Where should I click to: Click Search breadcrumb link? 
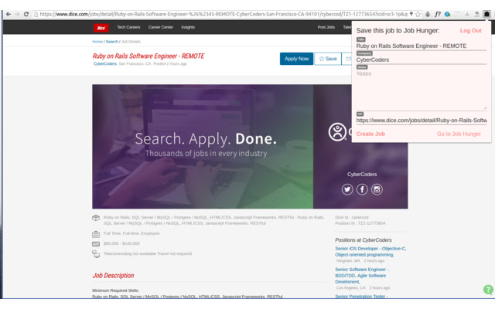(x=111, y=42)
